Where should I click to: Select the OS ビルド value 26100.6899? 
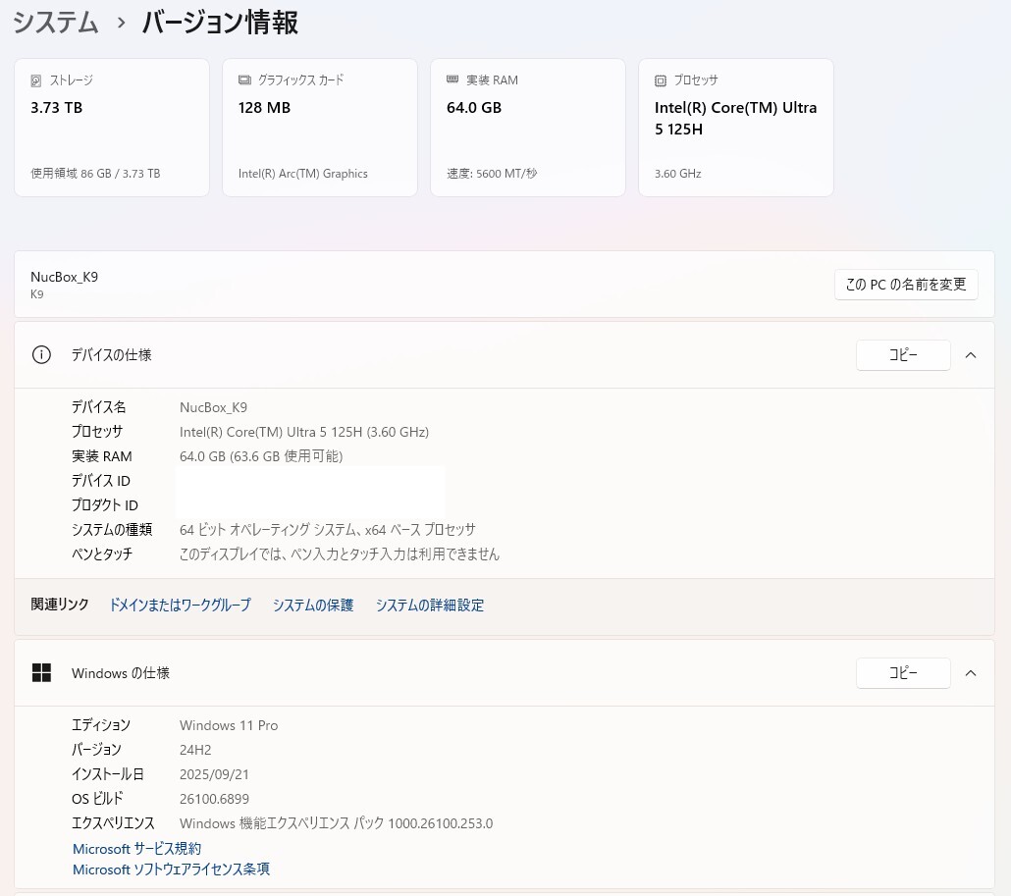[x=214, y=799]
